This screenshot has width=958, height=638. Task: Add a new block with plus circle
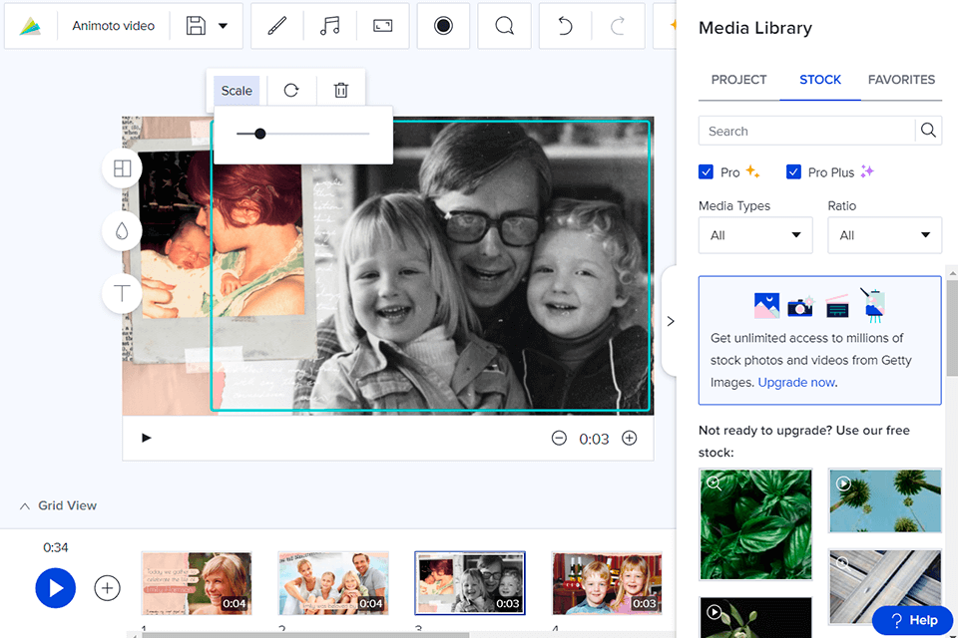107,588
